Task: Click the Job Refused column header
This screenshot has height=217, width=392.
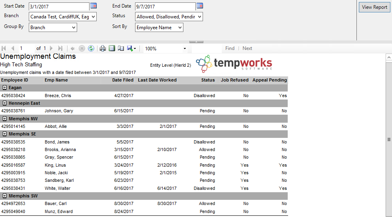Action: coord(235,80)
